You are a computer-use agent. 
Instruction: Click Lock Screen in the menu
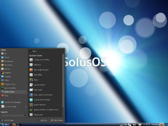click(8, 120)
